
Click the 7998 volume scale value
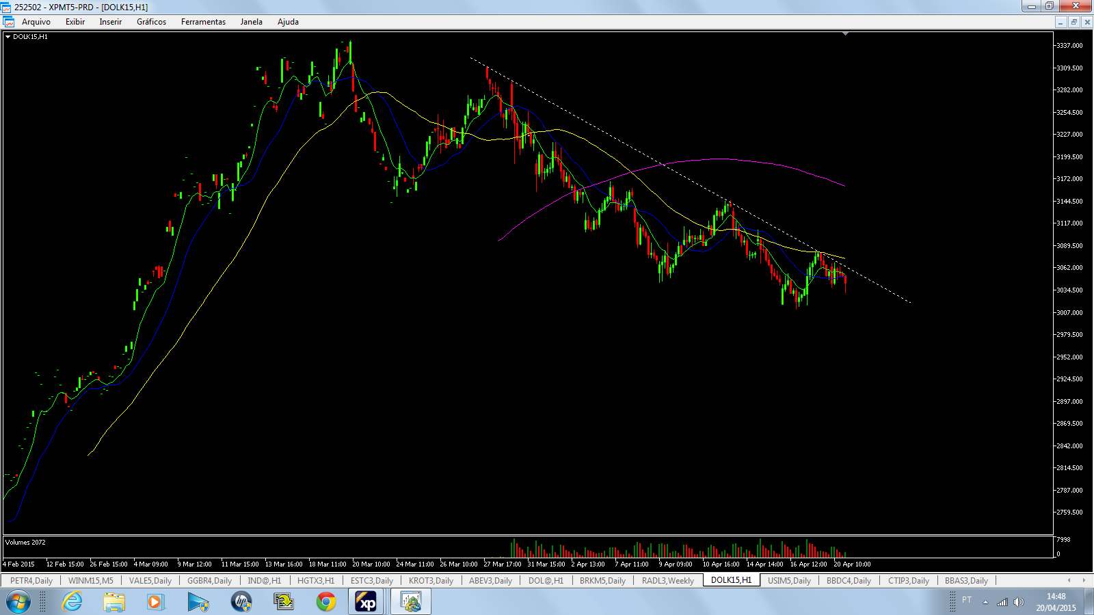(x=1063, y=540)
